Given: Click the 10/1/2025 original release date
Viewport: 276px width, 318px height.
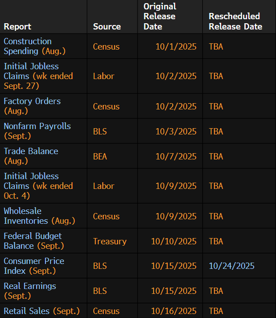Looking at the screenshot, I should point(176,46).
